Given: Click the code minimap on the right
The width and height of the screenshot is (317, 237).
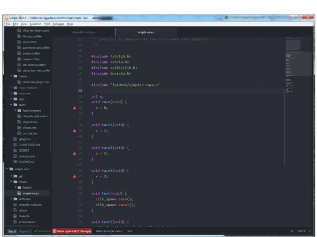Looking at the screenshot, I should point(298,65).
